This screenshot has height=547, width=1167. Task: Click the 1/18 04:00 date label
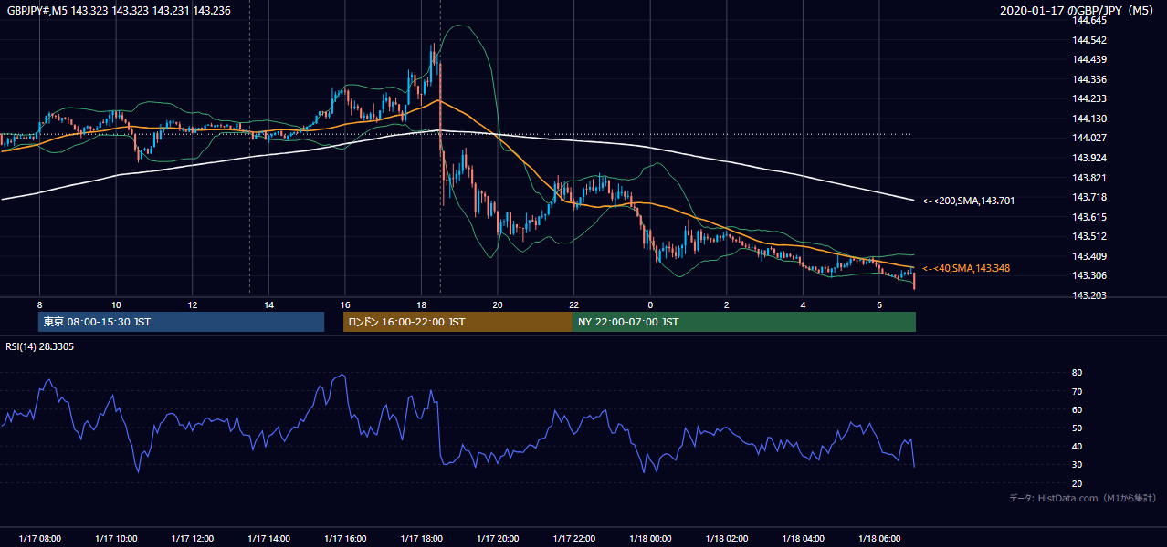804,539
